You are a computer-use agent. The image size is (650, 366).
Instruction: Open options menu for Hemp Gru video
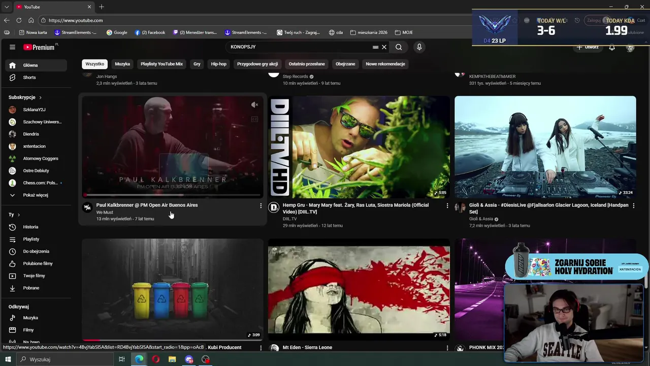(x=447, y=206)
